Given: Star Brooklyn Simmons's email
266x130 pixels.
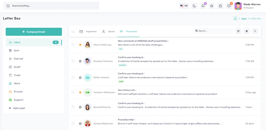Looking at the screenshot, I should (80, 61).
